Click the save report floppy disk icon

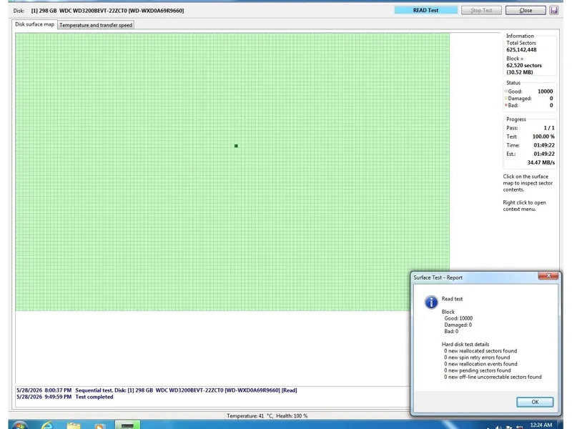point(553,10)
